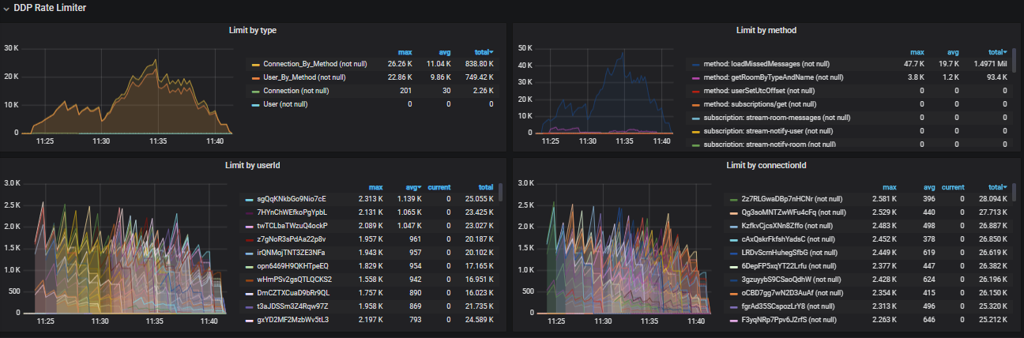Open color swatch for loadMissedMessages series
This screenshot has height=338, width=1024.
click(x=695, y=64)
